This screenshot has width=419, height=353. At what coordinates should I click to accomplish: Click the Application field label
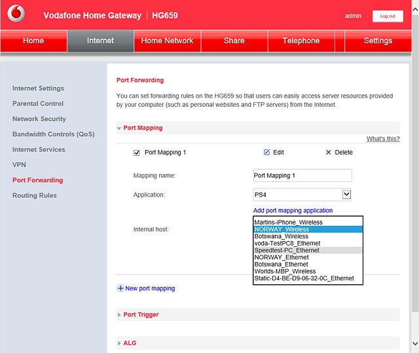pyautogui.click(x=149, y=195)
